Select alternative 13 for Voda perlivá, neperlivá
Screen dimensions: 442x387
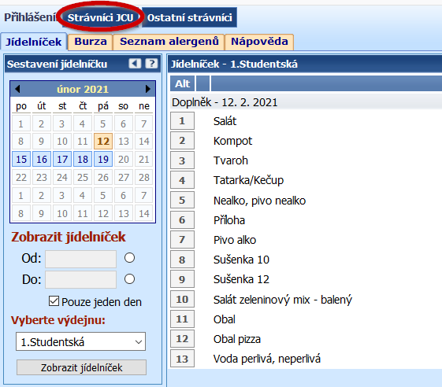182,359
